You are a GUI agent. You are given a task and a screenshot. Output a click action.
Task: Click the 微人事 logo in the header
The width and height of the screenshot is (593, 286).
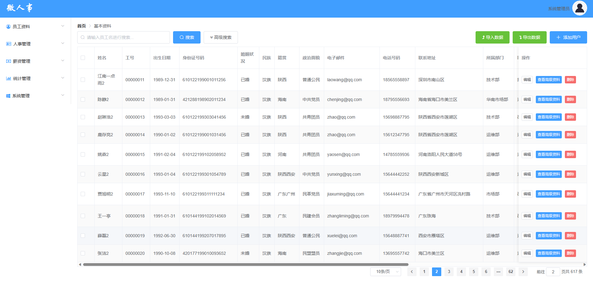point(19,8)
